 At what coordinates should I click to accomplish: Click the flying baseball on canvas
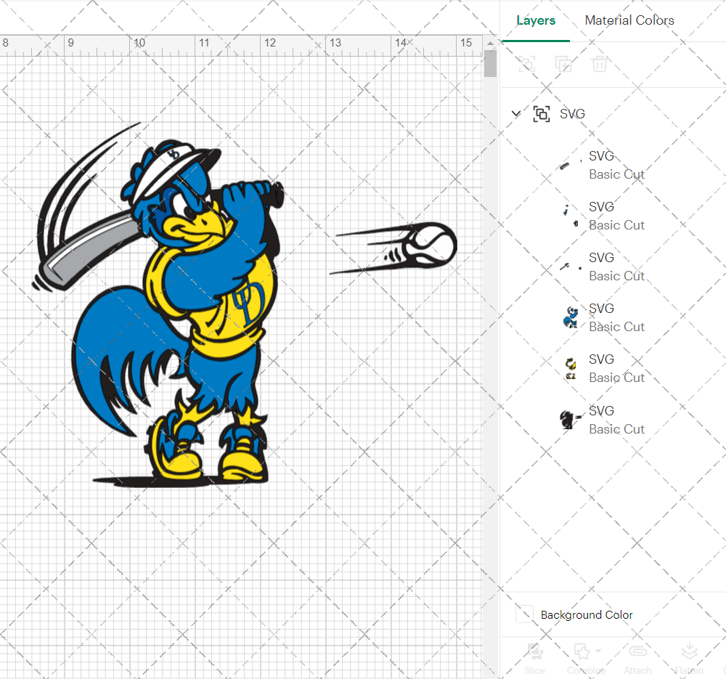[x=429, y=245]
